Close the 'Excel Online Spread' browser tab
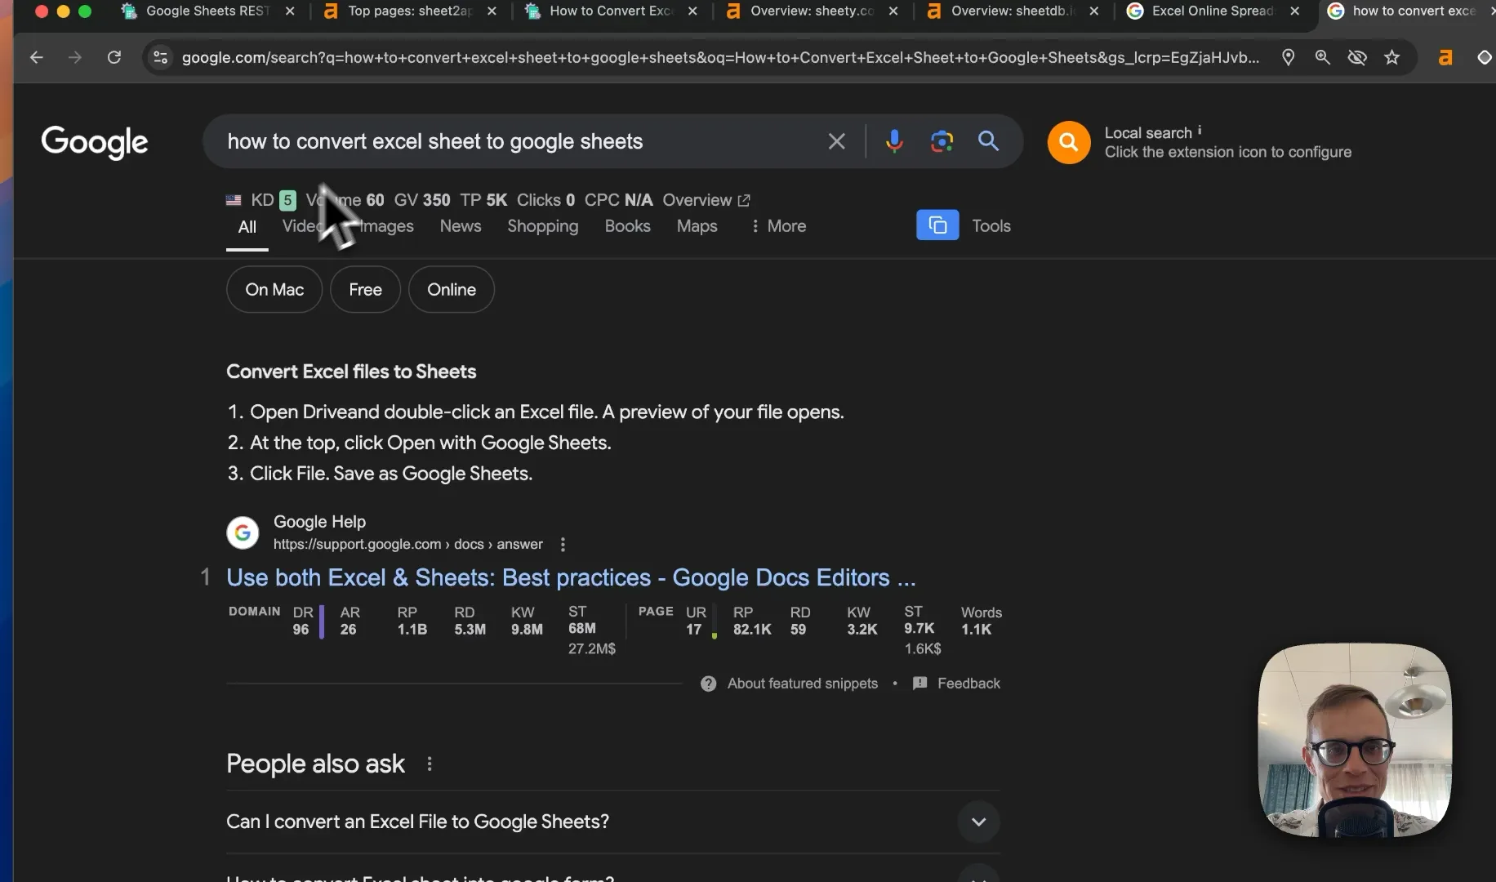 click(1294, 11)
